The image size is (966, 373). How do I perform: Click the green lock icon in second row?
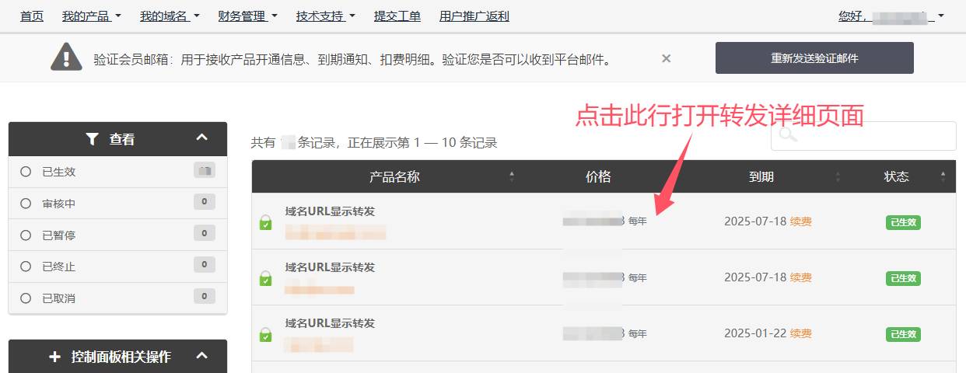point(265,278)
